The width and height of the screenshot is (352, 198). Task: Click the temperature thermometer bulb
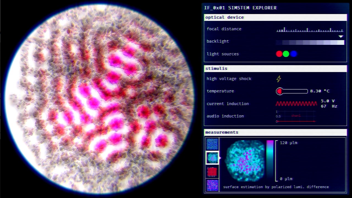pyautogui.click(x=279, y=91)
